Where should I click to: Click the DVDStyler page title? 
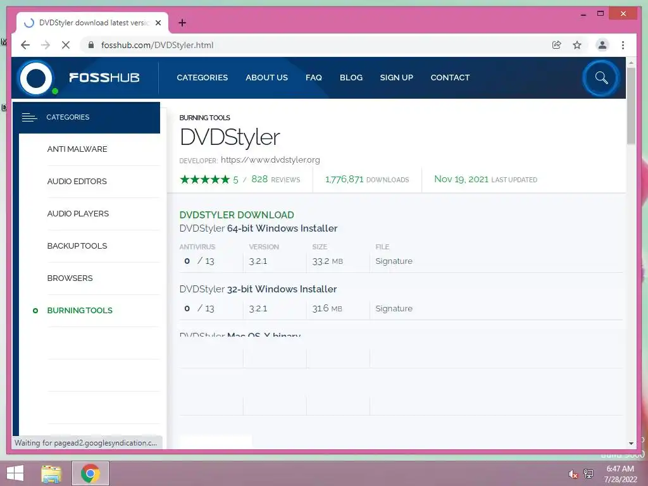coord(230,137)
